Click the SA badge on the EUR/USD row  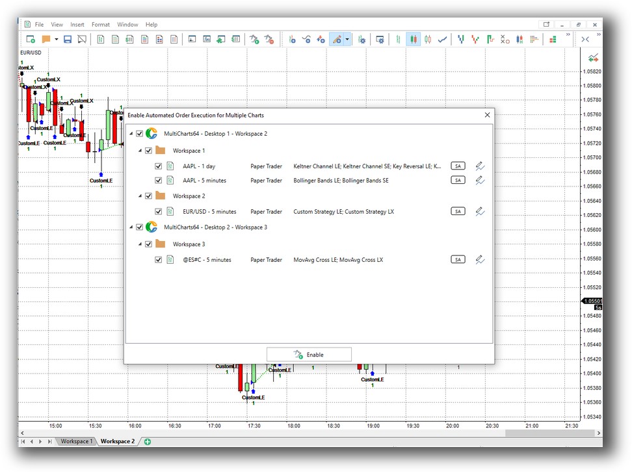[x=458, y=212]
